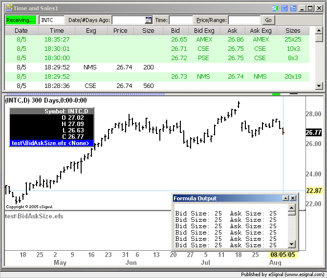Click the yellow 22.87 cursor price label
The height and width of the screenshot is (278, 327).
[314, 191]
